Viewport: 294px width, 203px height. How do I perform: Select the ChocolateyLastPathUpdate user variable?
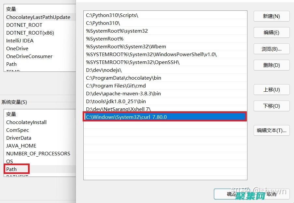[38, 17]
